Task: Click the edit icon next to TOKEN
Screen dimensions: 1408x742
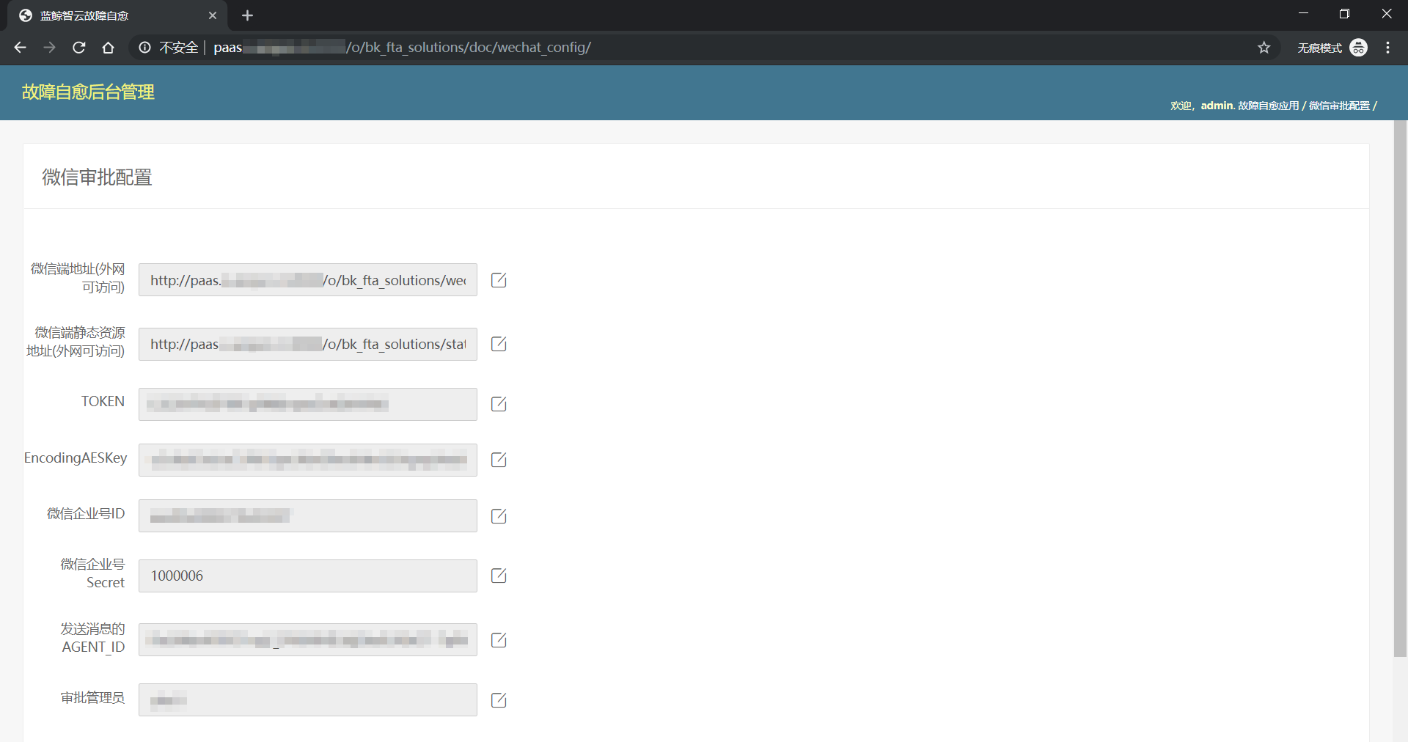Action: tap(499, 404)
